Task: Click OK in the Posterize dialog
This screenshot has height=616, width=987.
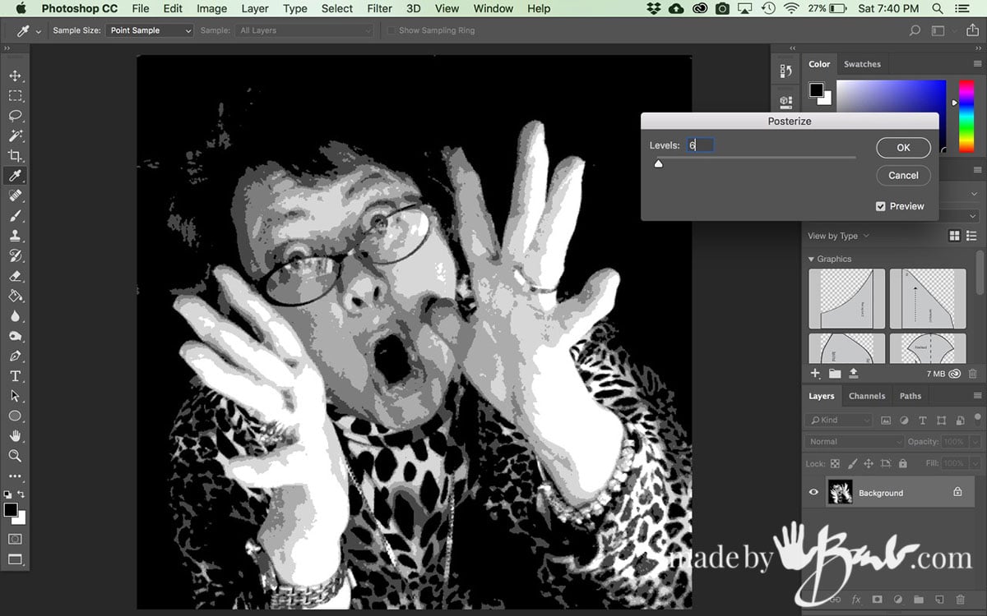Action: click(x=903, y=147)
